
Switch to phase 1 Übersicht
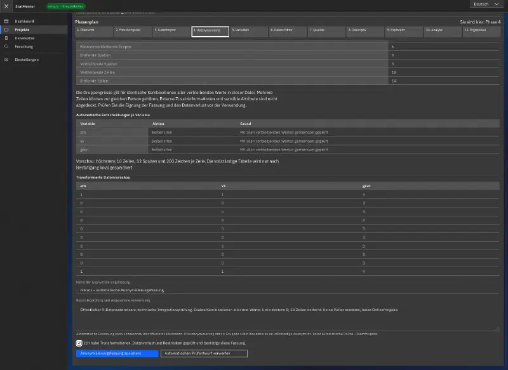coord(94,31)
